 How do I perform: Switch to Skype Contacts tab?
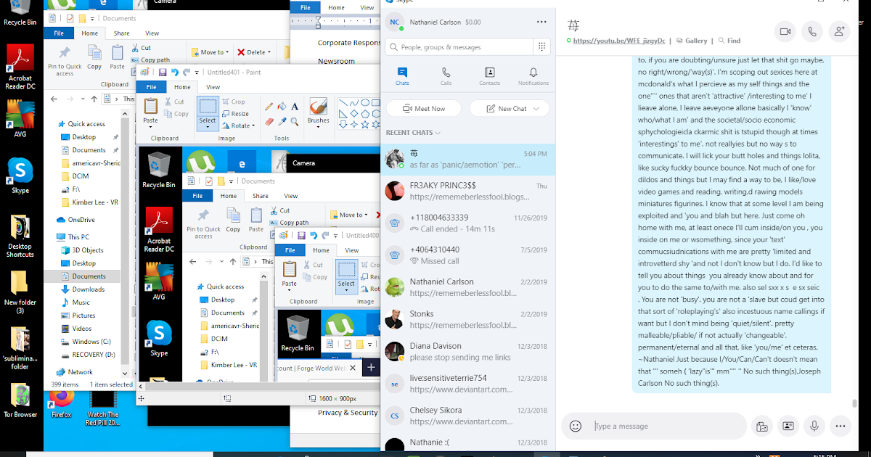(x=489, y=76)
